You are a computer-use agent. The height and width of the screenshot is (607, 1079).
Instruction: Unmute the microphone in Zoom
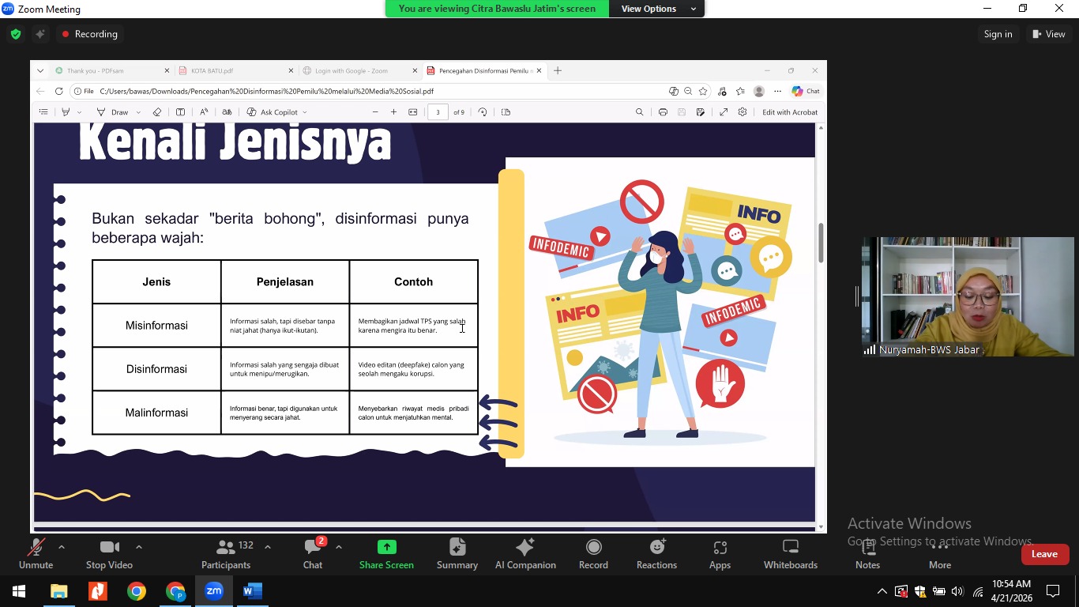(36, 553)
